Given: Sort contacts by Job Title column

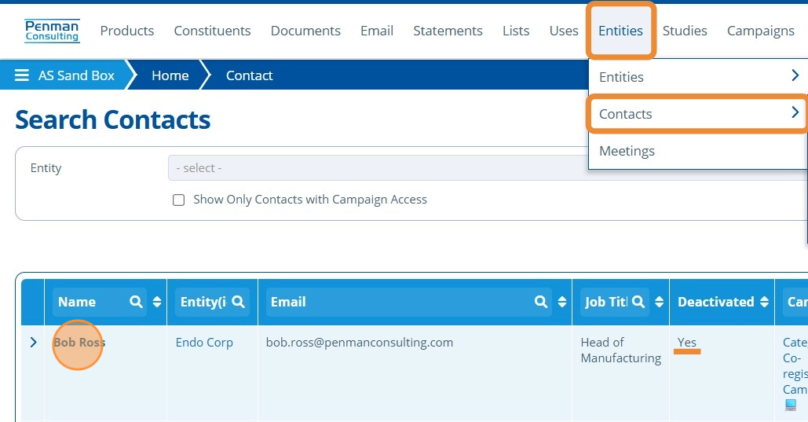Looking at the screenshot, I should pos(660,302).
